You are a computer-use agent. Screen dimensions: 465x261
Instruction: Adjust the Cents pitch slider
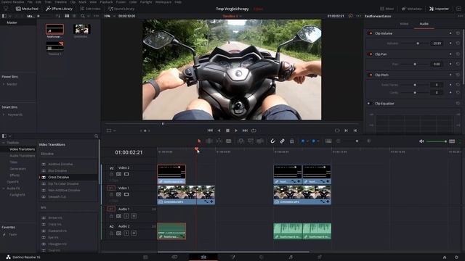coord(415,93)
